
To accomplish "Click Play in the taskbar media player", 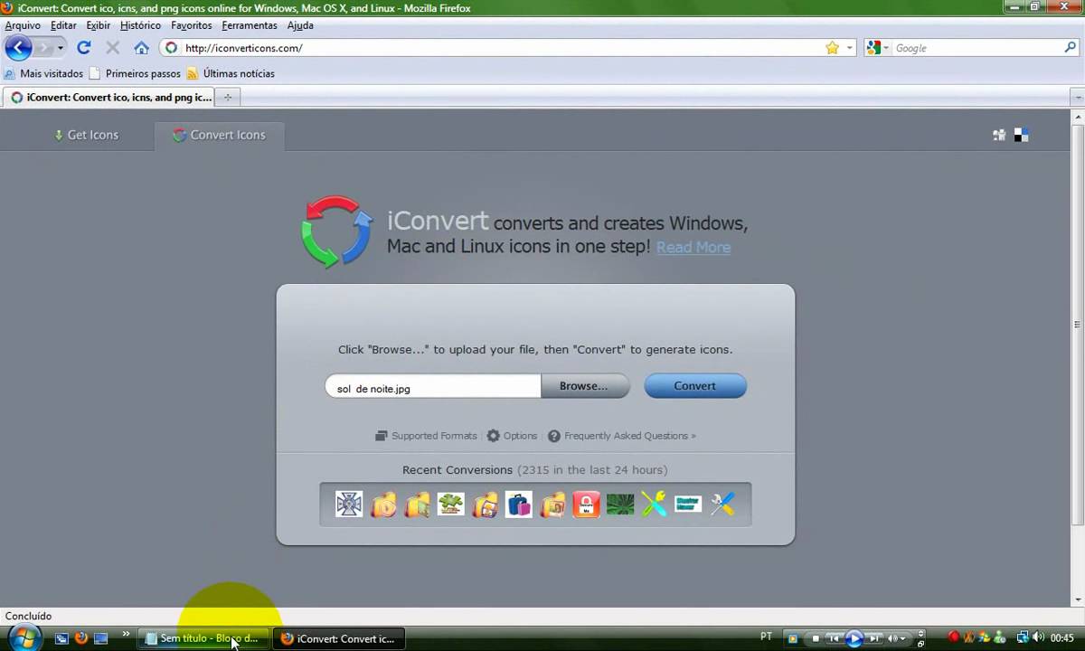I will [854, 638].
